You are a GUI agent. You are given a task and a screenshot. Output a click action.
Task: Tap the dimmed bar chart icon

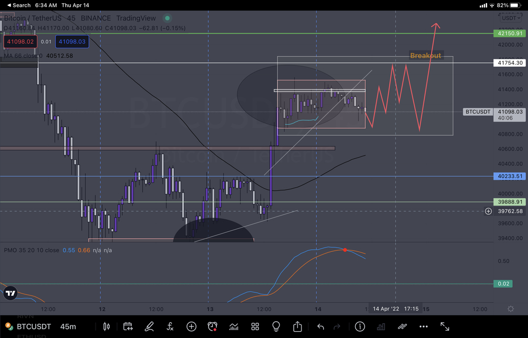[381, 326]
